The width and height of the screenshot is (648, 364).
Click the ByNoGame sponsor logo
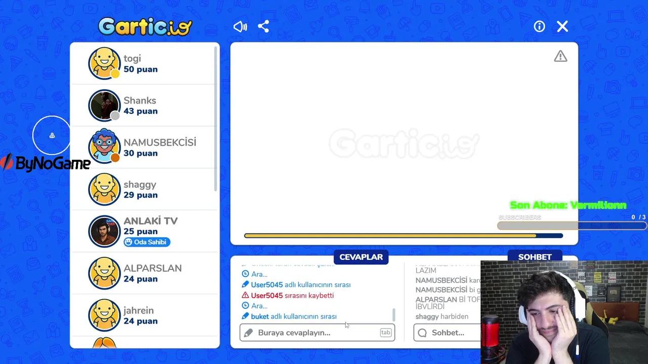(x=46, y=163)
